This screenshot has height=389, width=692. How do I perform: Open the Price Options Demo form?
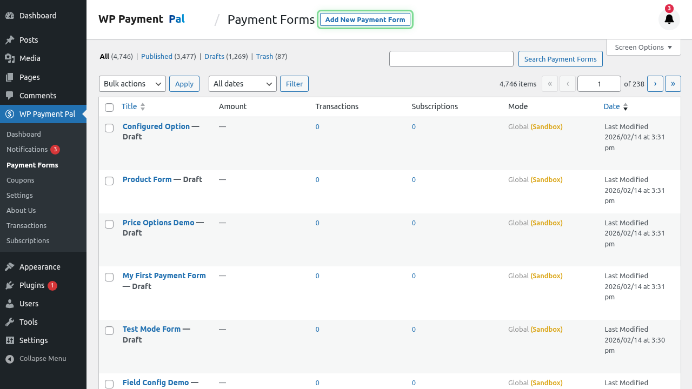click(158, 222)
